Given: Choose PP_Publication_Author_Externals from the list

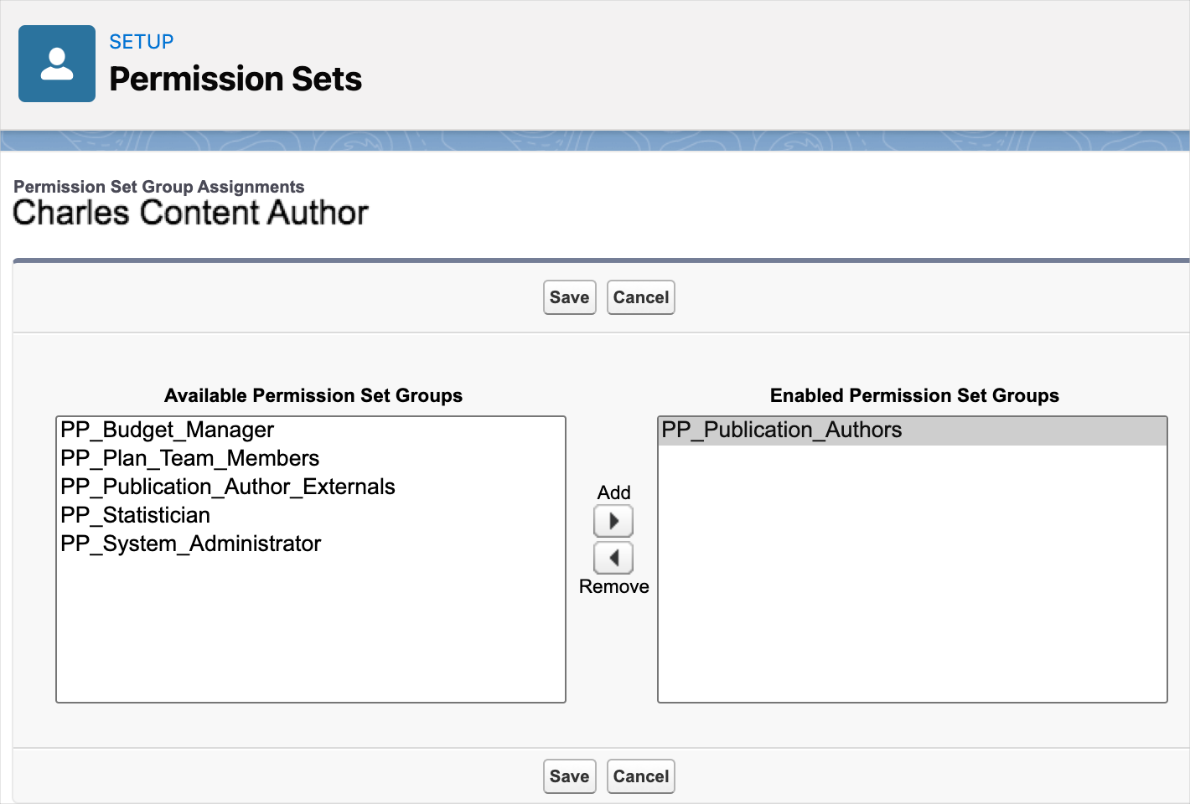Looking at the screenshot, I should tap(227, 487).
